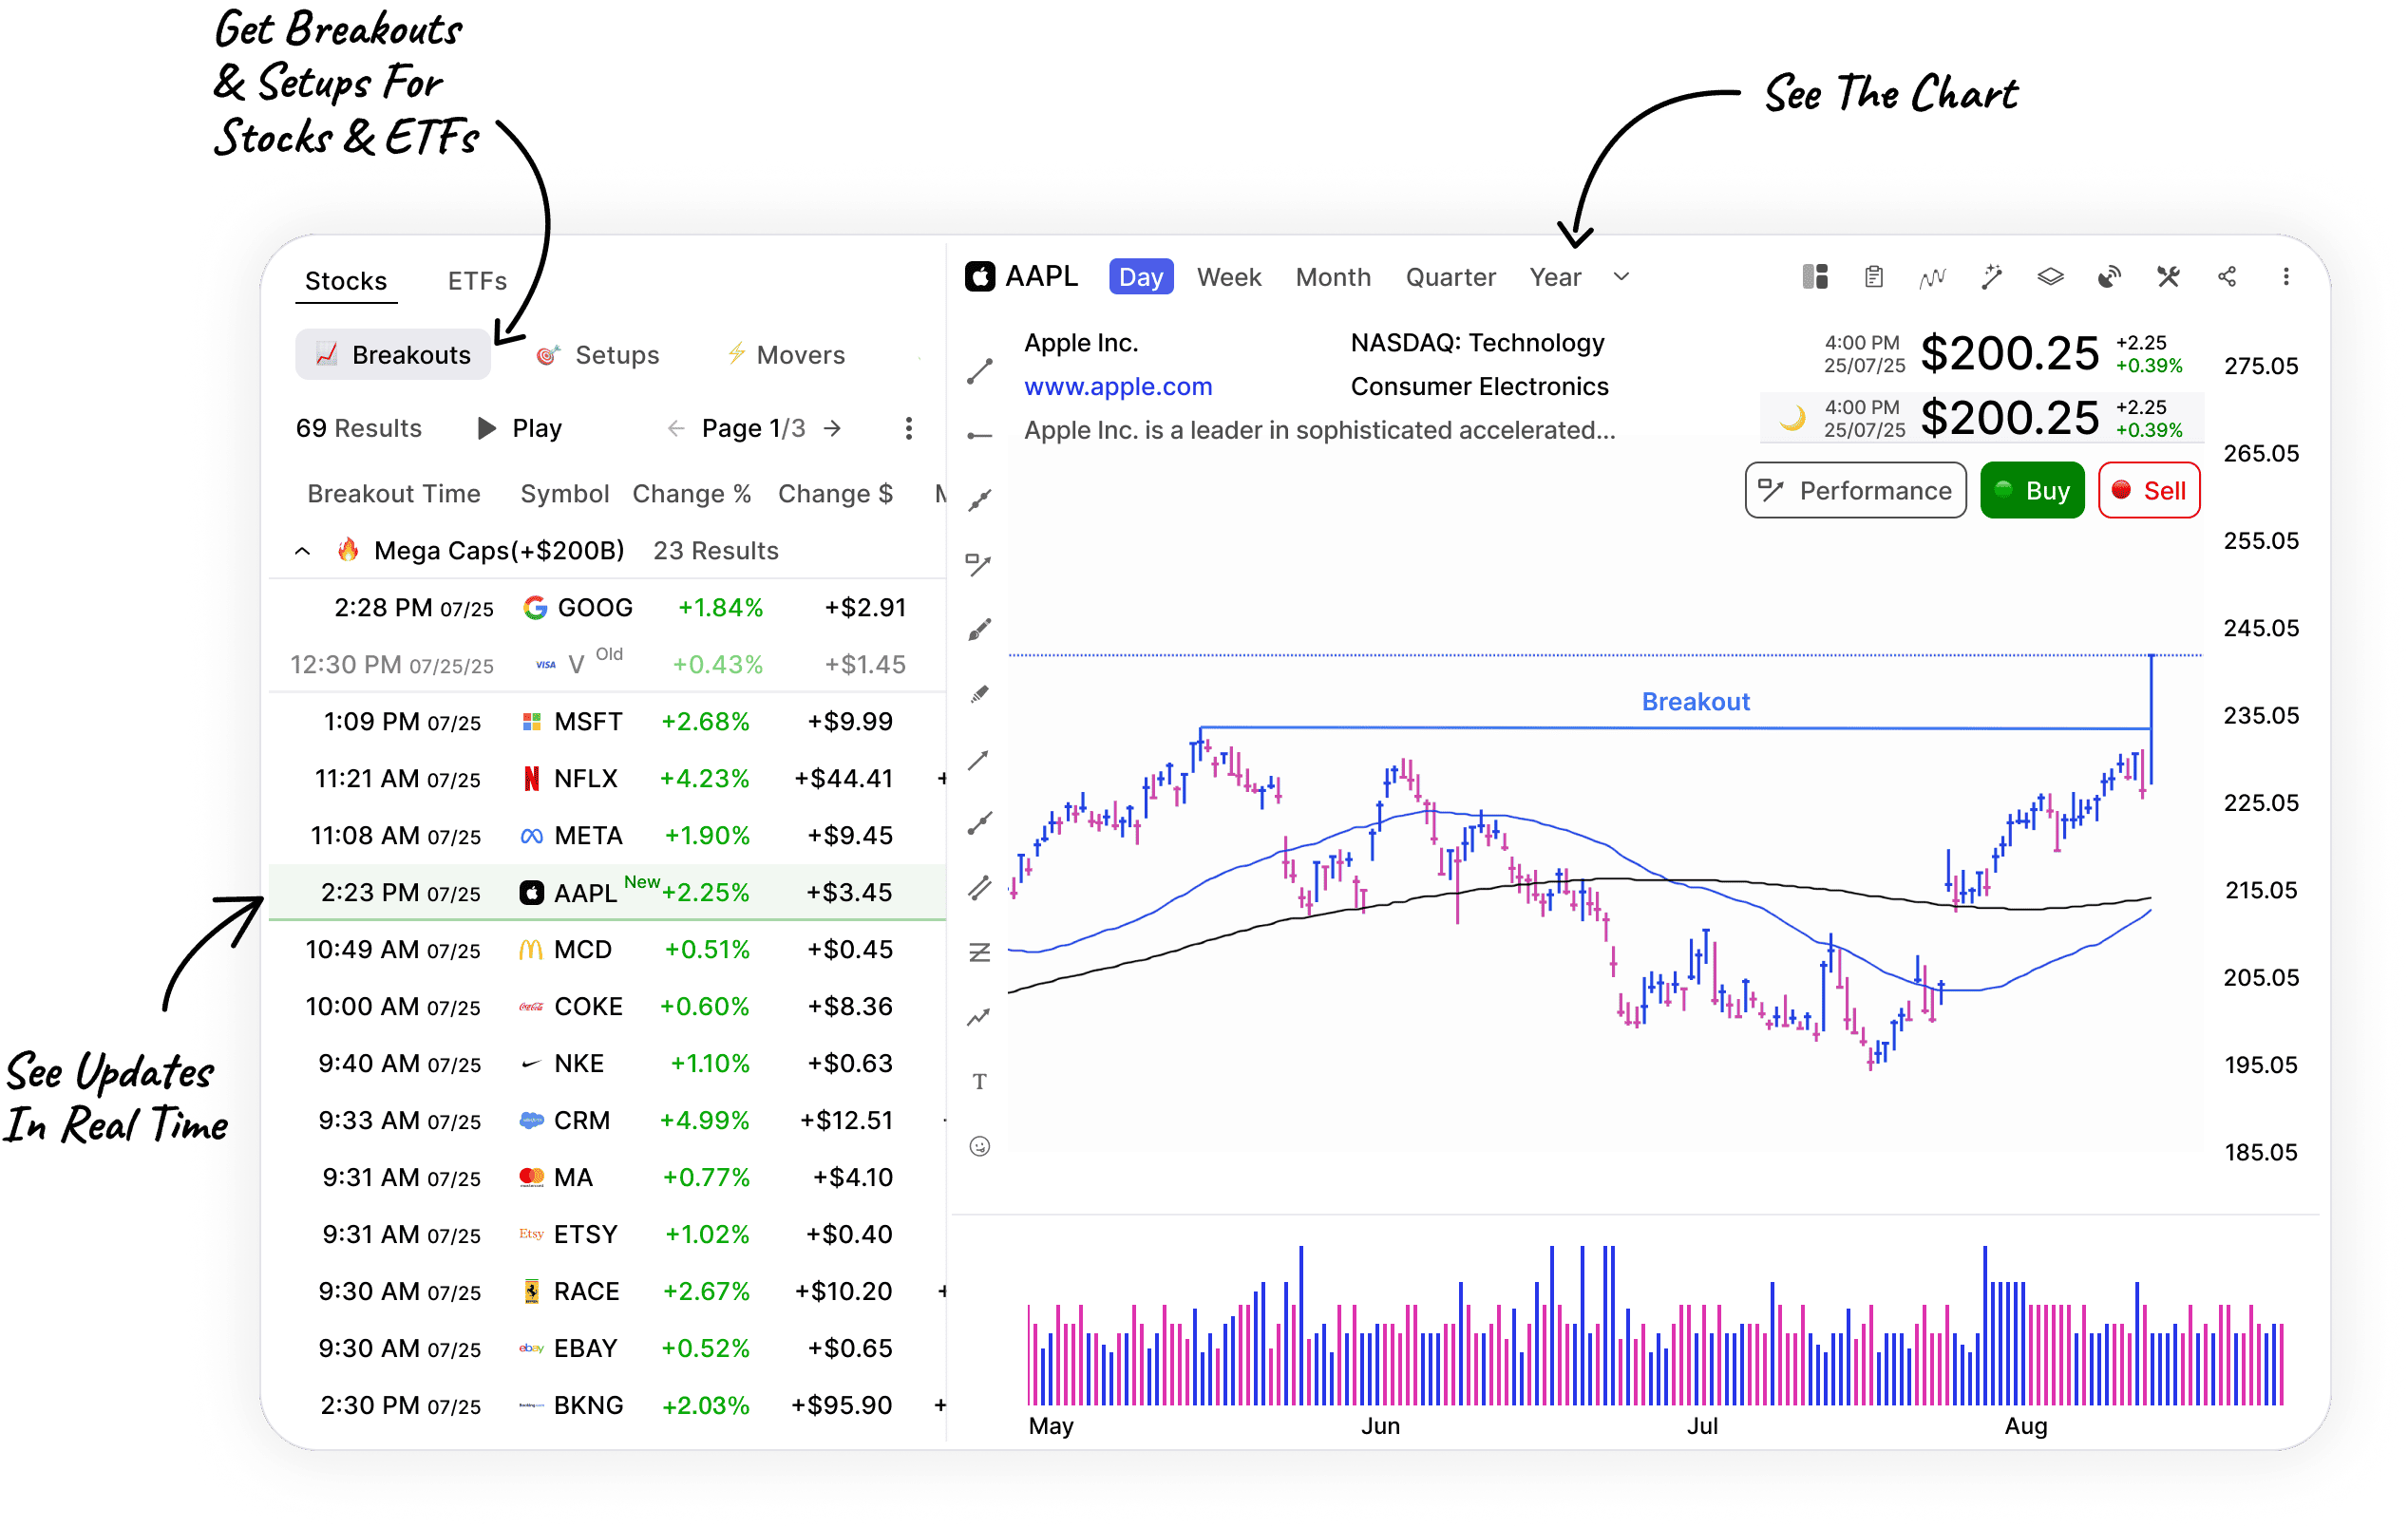This screenshot has height=1527, width=2408.
Task: Click the satellite dish alerts icon
Action: coord(2109,277)
